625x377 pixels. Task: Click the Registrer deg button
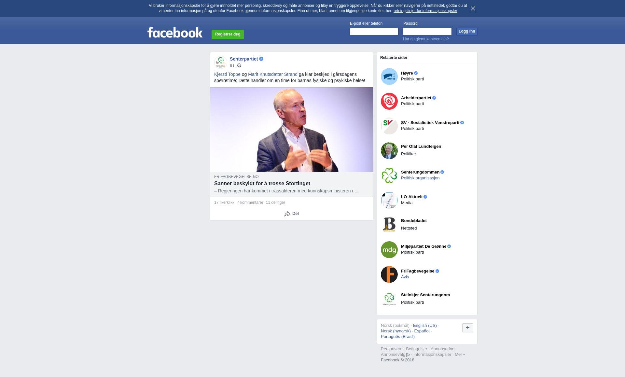tap(228, 35)
